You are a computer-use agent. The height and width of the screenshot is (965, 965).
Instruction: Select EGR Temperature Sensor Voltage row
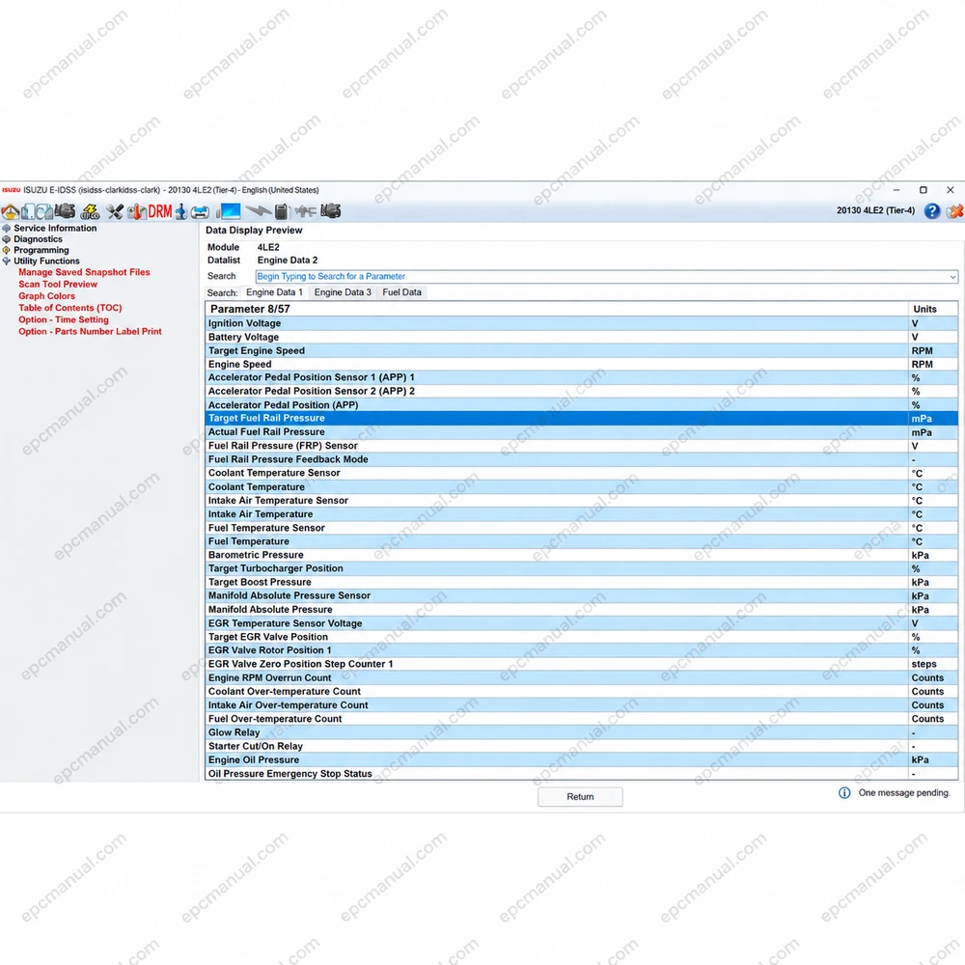581,622
